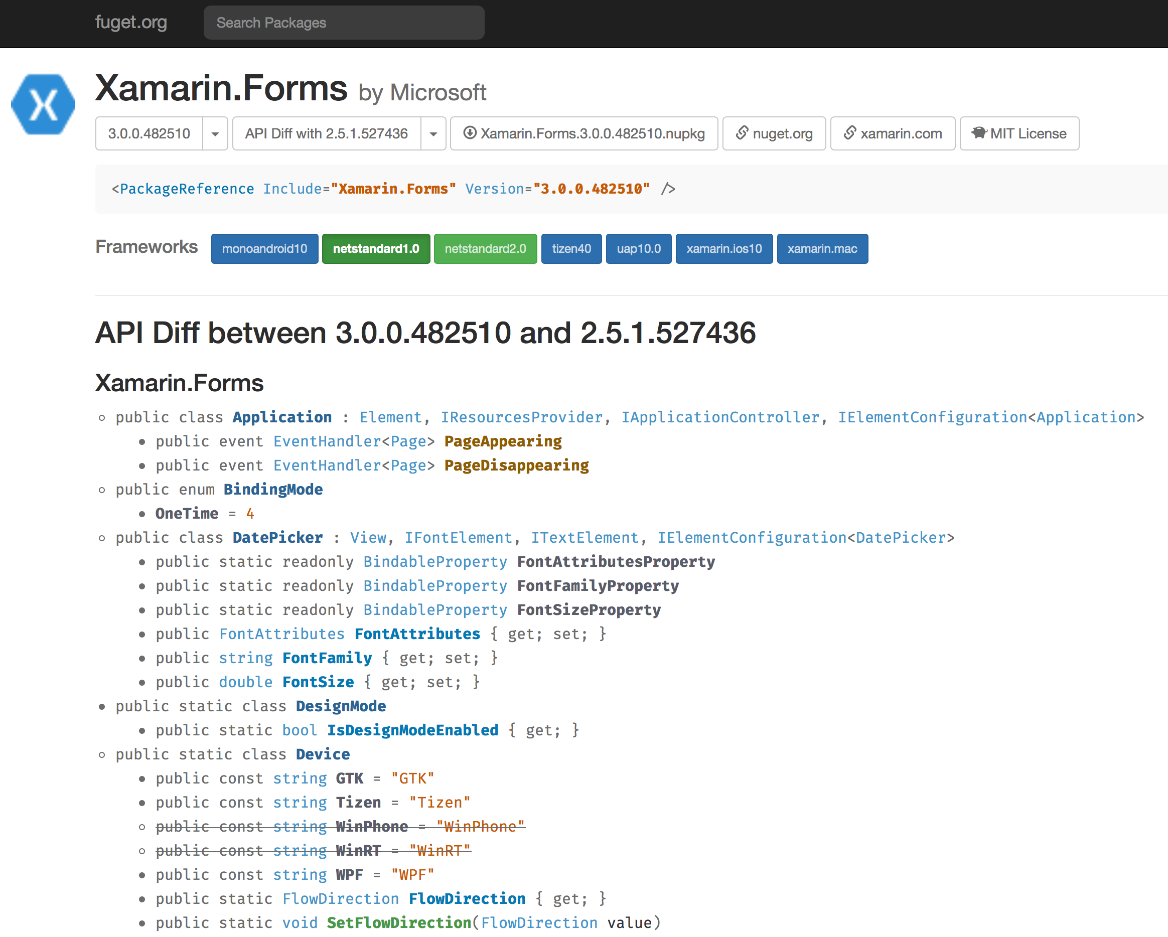Open the BindingMode enum link
This screenshot has width=1168, height=937.
(273, 489)
